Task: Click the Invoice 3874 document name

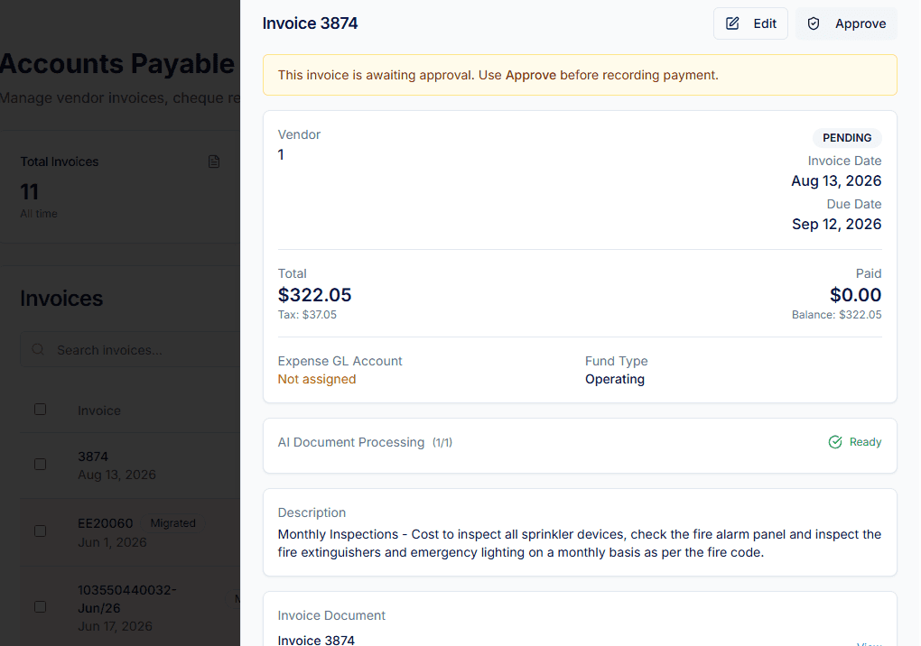Action: (316, 640)
